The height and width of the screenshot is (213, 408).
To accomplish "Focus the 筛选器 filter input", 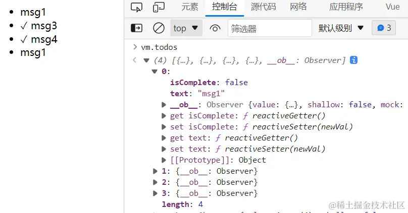I will 270,28.
